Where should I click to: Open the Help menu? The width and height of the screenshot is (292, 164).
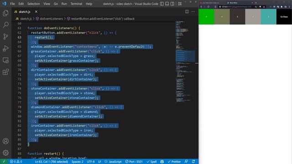(89, 4)
